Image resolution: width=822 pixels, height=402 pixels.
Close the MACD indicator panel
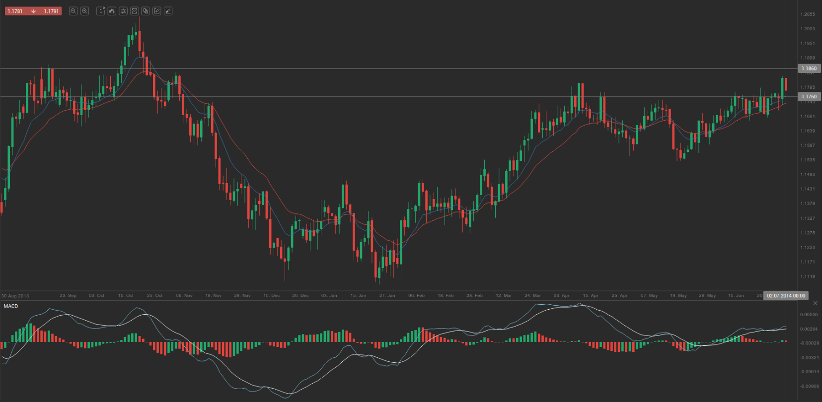tap(815, 303)
